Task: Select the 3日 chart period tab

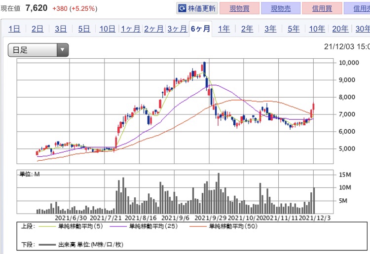Action: 61,29
